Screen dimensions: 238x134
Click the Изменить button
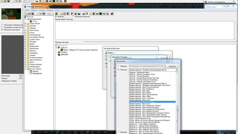pos(172,66)
